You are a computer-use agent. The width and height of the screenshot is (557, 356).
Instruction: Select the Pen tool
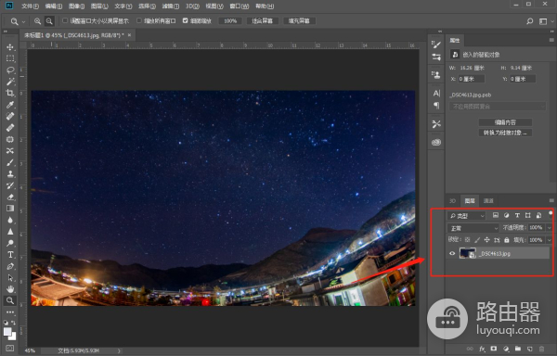tap(10, 266)
